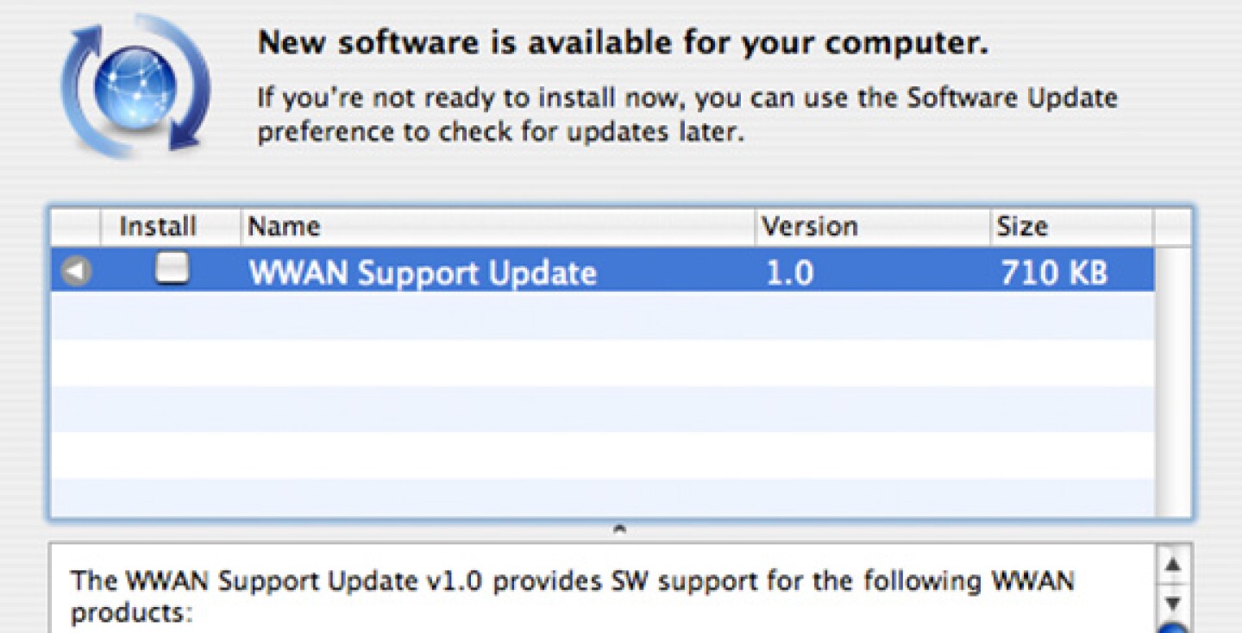1242x633 pixels.
Task: Select the WWAN Support Update row name
Action: (423, 273)
